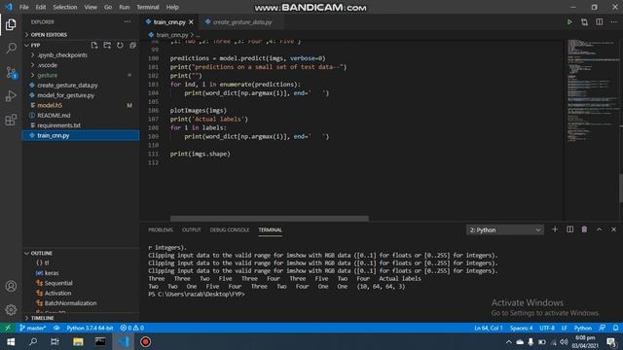
Task: Select Python 3.7.4 64-bit interpreter
Action: click(x=90, y=328)
